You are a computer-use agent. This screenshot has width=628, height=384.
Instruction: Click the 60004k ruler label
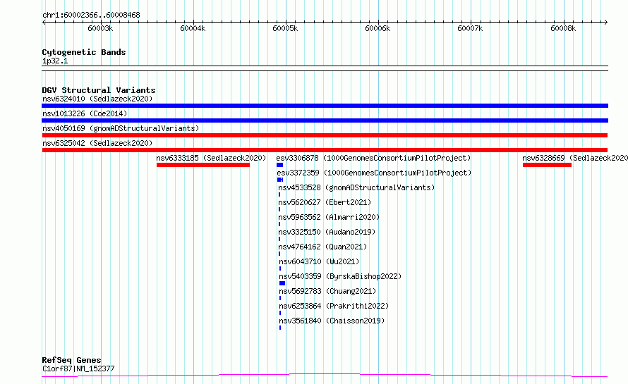click(x=193, y=28)
